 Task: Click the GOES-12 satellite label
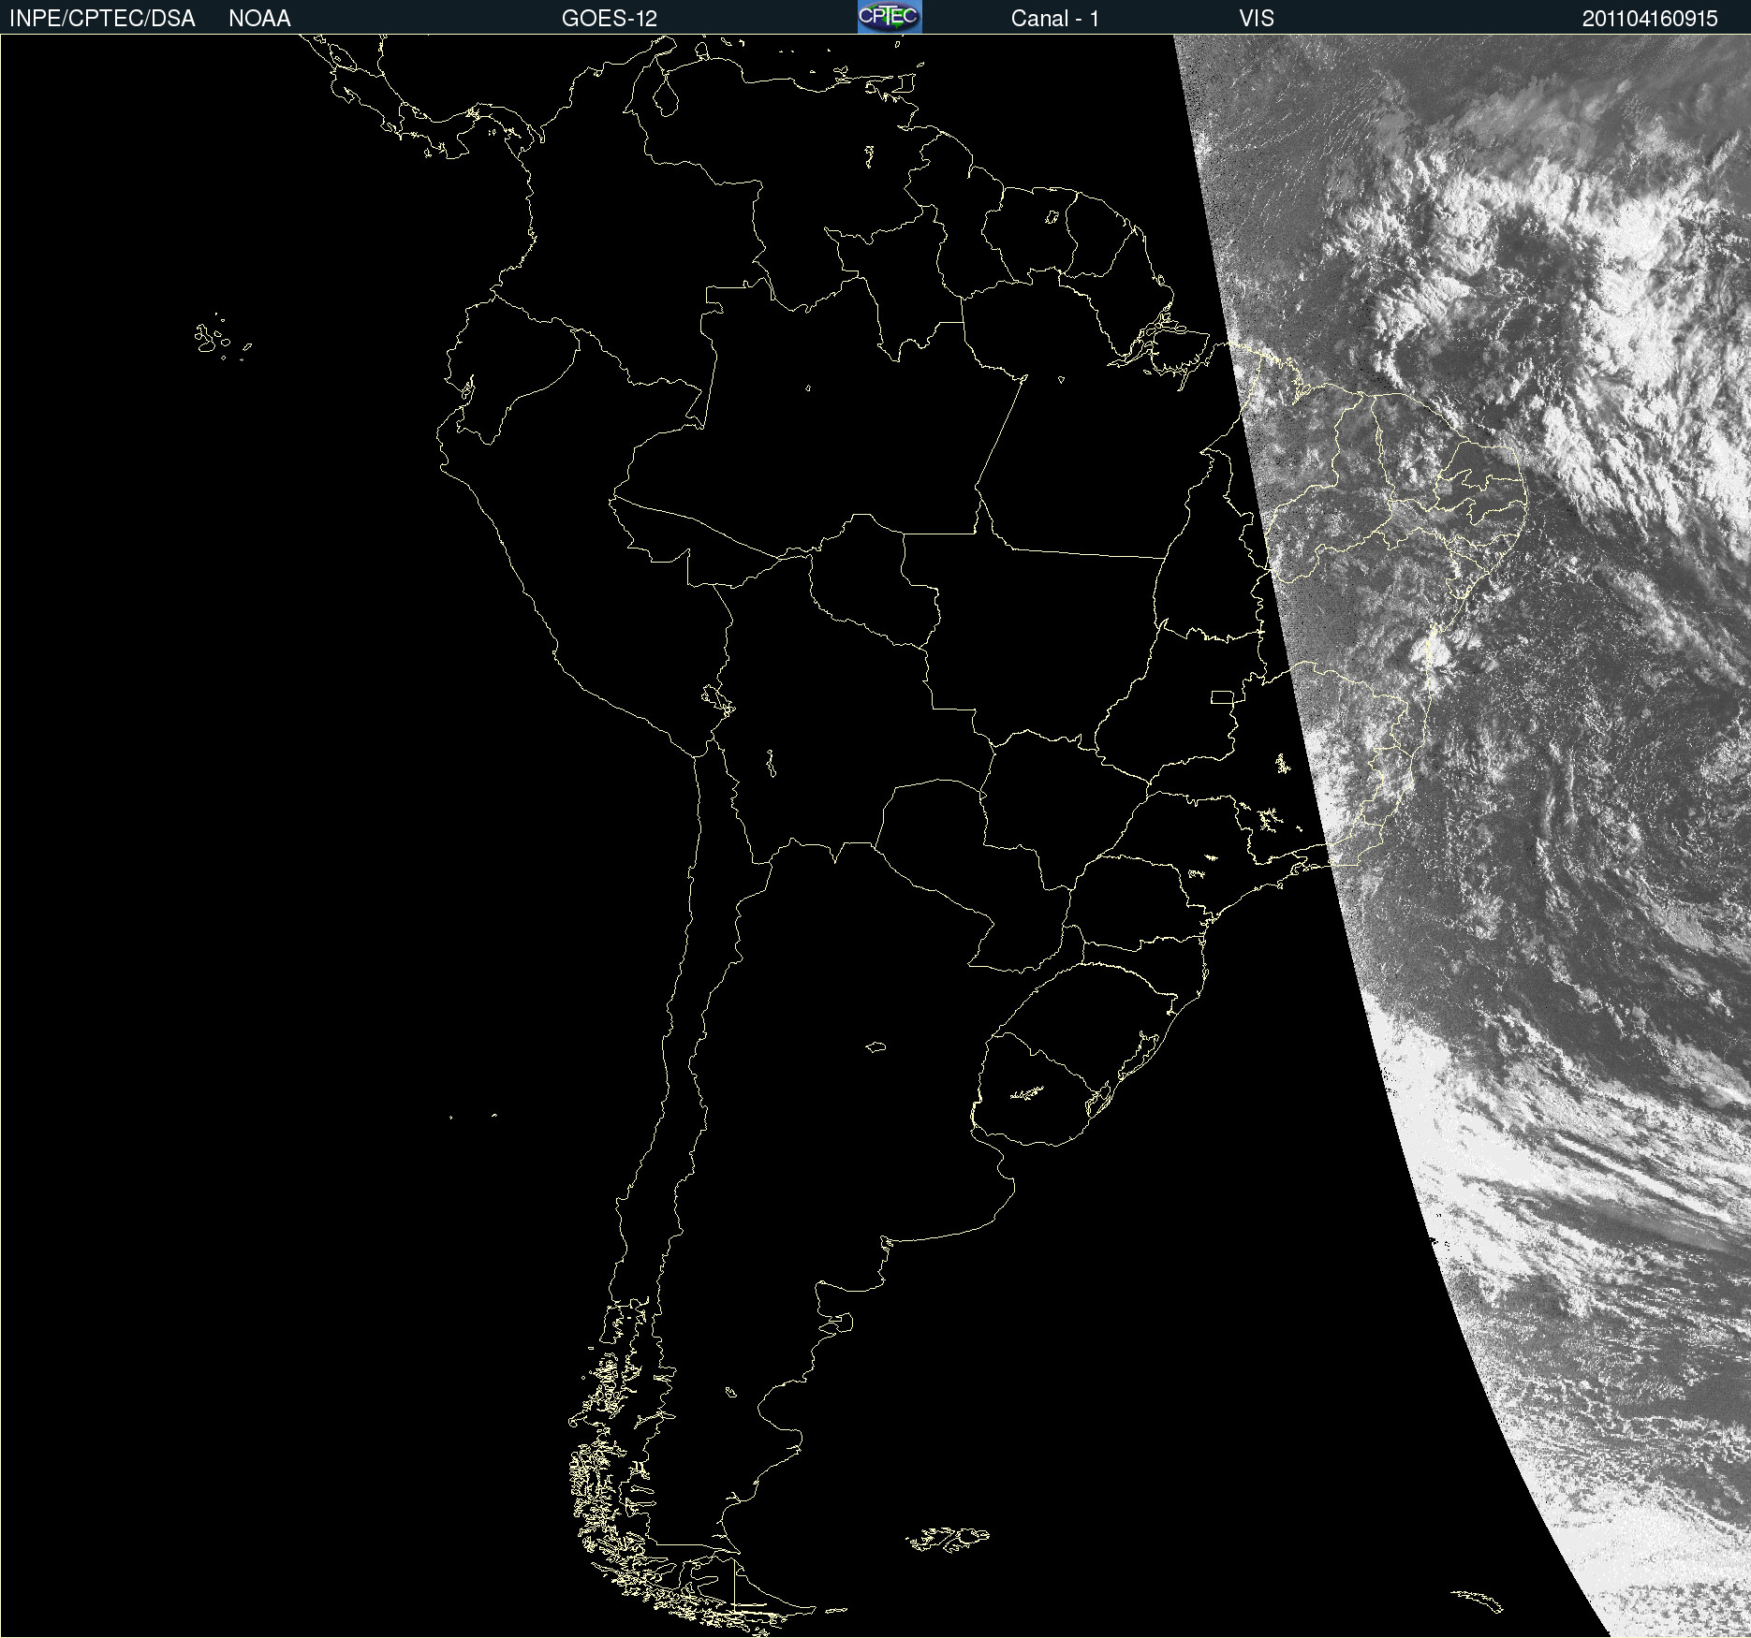click(x=610, y=19)
